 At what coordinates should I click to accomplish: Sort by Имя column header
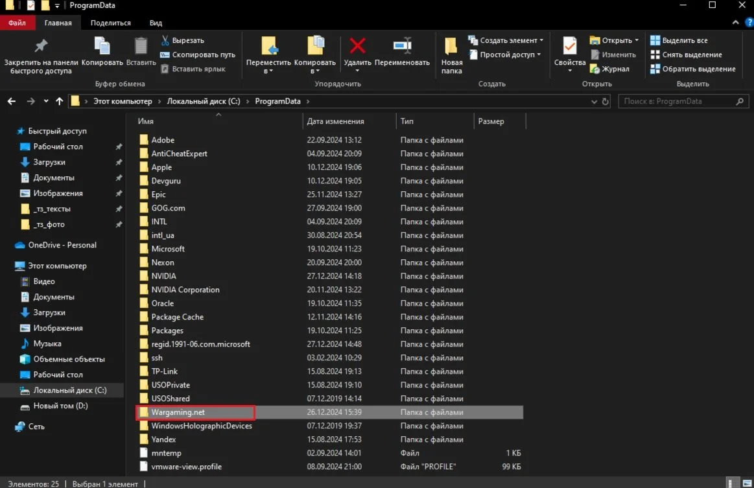point(145,121)
